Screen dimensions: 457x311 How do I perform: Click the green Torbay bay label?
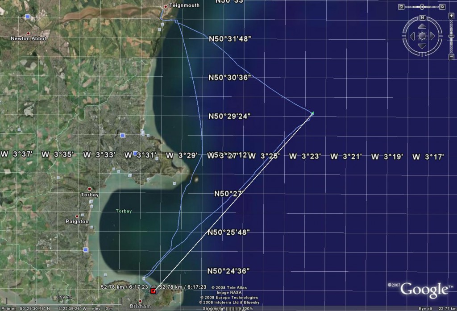(124, 211)
